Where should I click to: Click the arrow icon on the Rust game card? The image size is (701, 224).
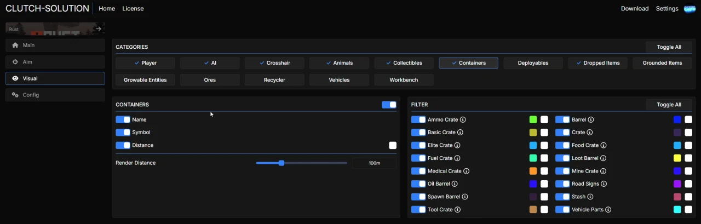coord(99,29)
